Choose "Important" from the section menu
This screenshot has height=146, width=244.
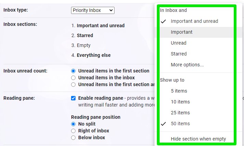tap(181, 32)
